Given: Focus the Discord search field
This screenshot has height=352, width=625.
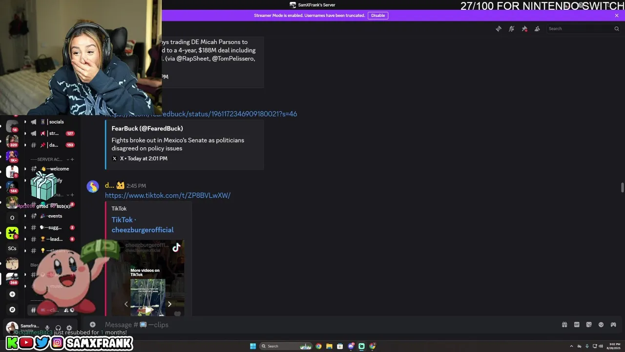Looking at the screenshot, I should tap(583, 29).
